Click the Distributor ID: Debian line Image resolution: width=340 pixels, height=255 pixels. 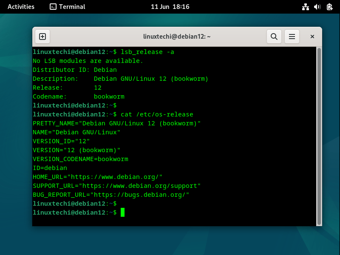75,70
